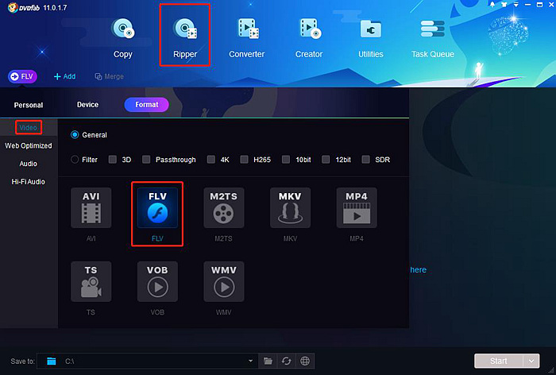This screenshot has width=556, height=375.
Task: Click the shirt skin icon in title bar
Action: (x=504, y=5)
